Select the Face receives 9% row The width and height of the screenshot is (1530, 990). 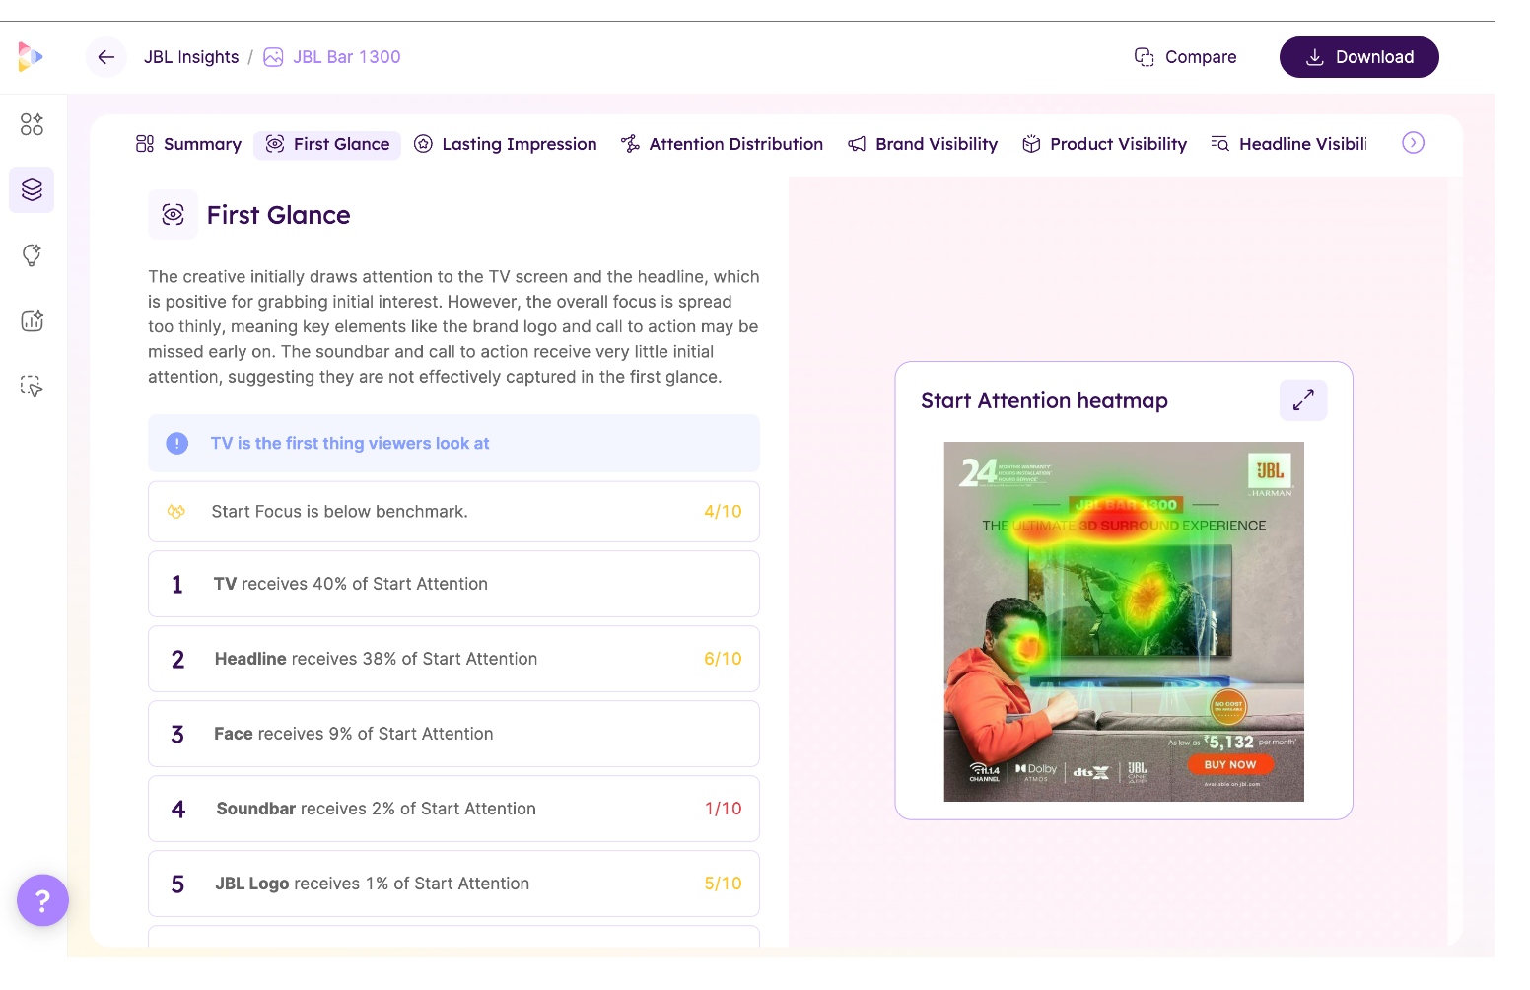[x=453, y=734]
